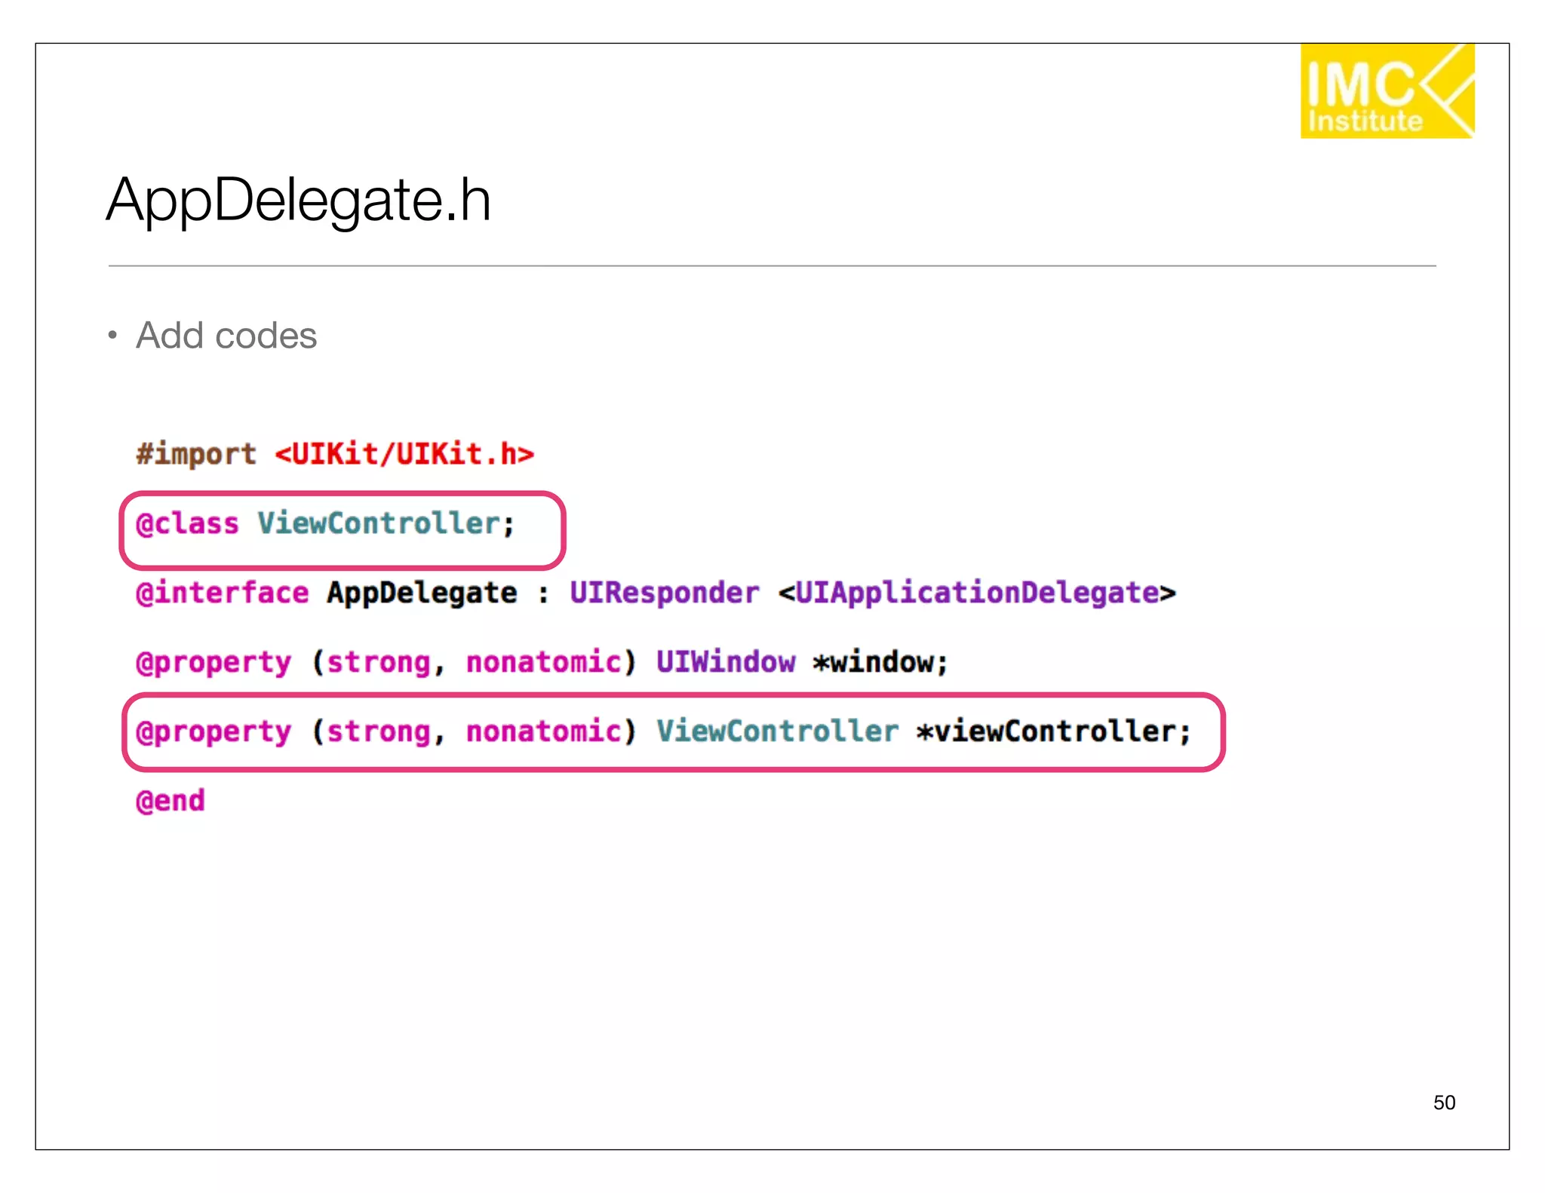This screenshot has width=1545, height=1193.
Task: Click the <UIKit/UIKit.h> header text
Action: click(404, 454)
